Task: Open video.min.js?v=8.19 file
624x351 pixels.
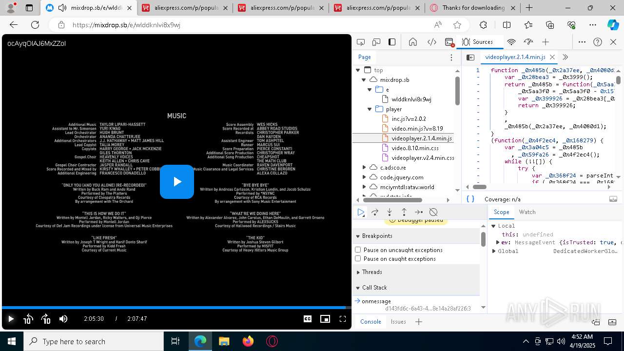Action: (x=417, y=129)
